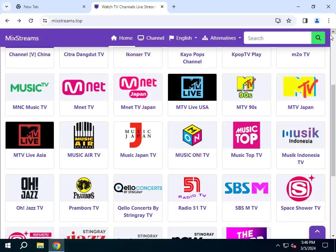Open the Music Top pink logo
This screenshot has width=336, height=252.
point(246,135)
